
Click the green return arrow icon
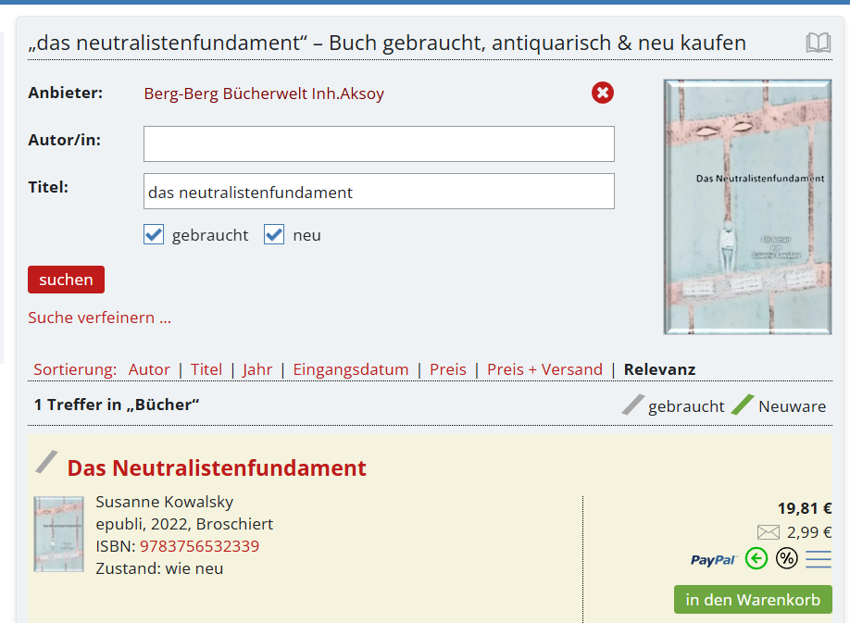click(756, 558)
